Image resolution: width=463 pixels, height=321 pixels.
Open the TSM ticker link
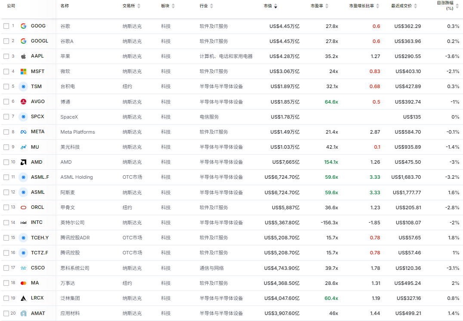pyautogui.click(x=36, y=86)
